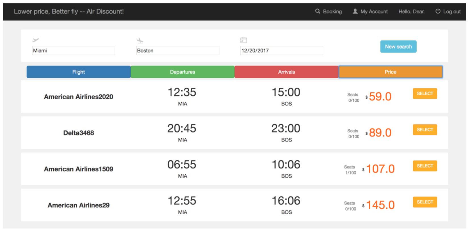
Task: Click the 06:55 departure time
Action: [x=182, y=165]
